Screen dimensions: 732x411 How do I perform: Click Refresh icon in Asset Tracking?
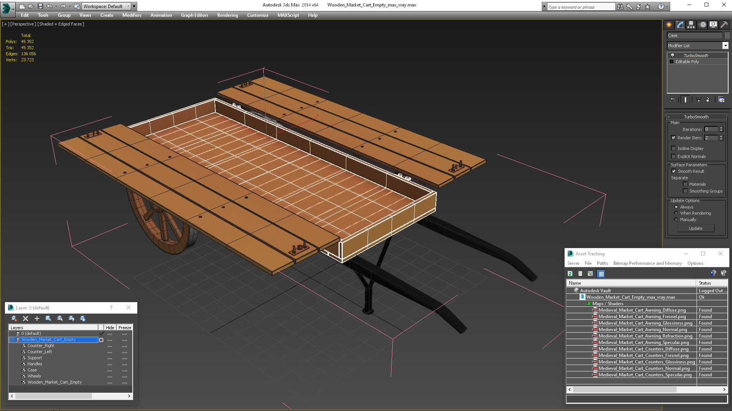pyautogui.click(x=570, y=274)
